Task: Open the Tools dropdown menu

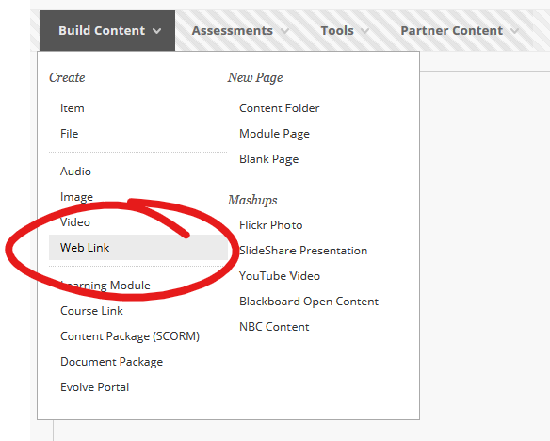Action: click(345, 31)
